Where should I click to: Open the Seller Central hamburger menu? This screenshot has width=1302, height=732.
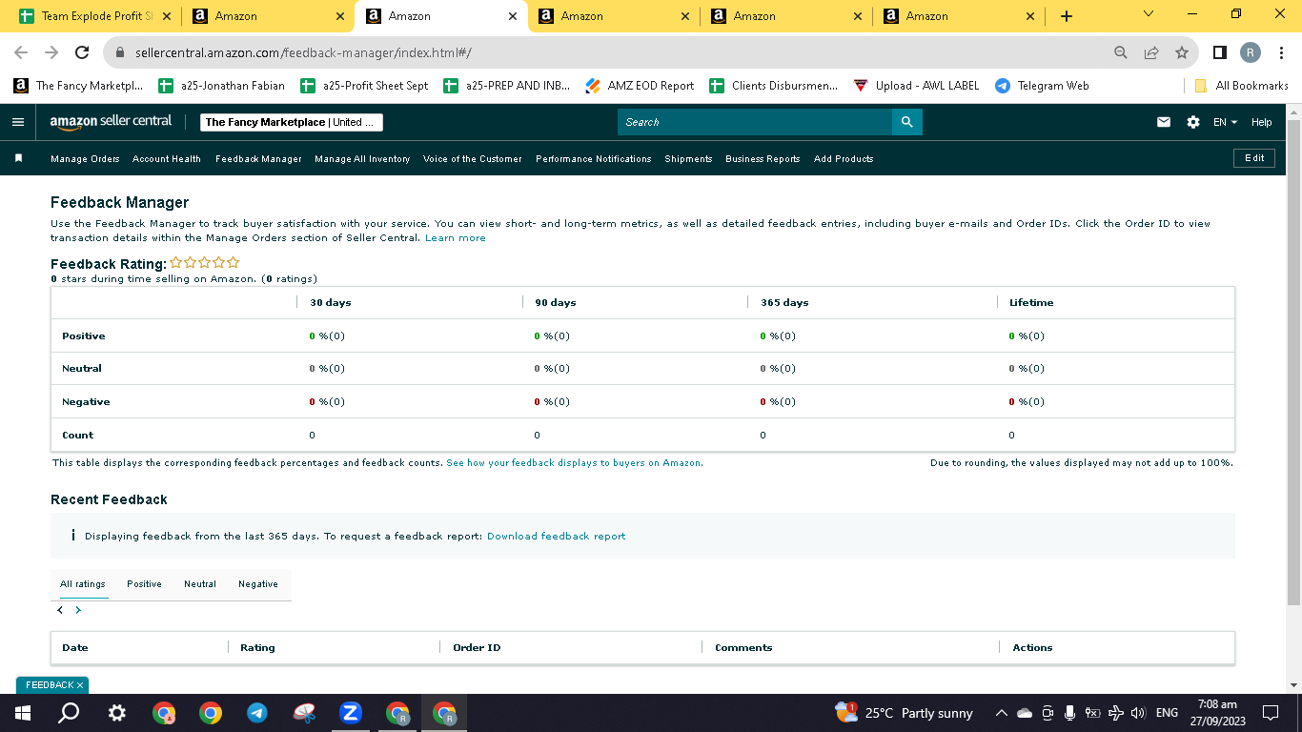click(17, 122)
